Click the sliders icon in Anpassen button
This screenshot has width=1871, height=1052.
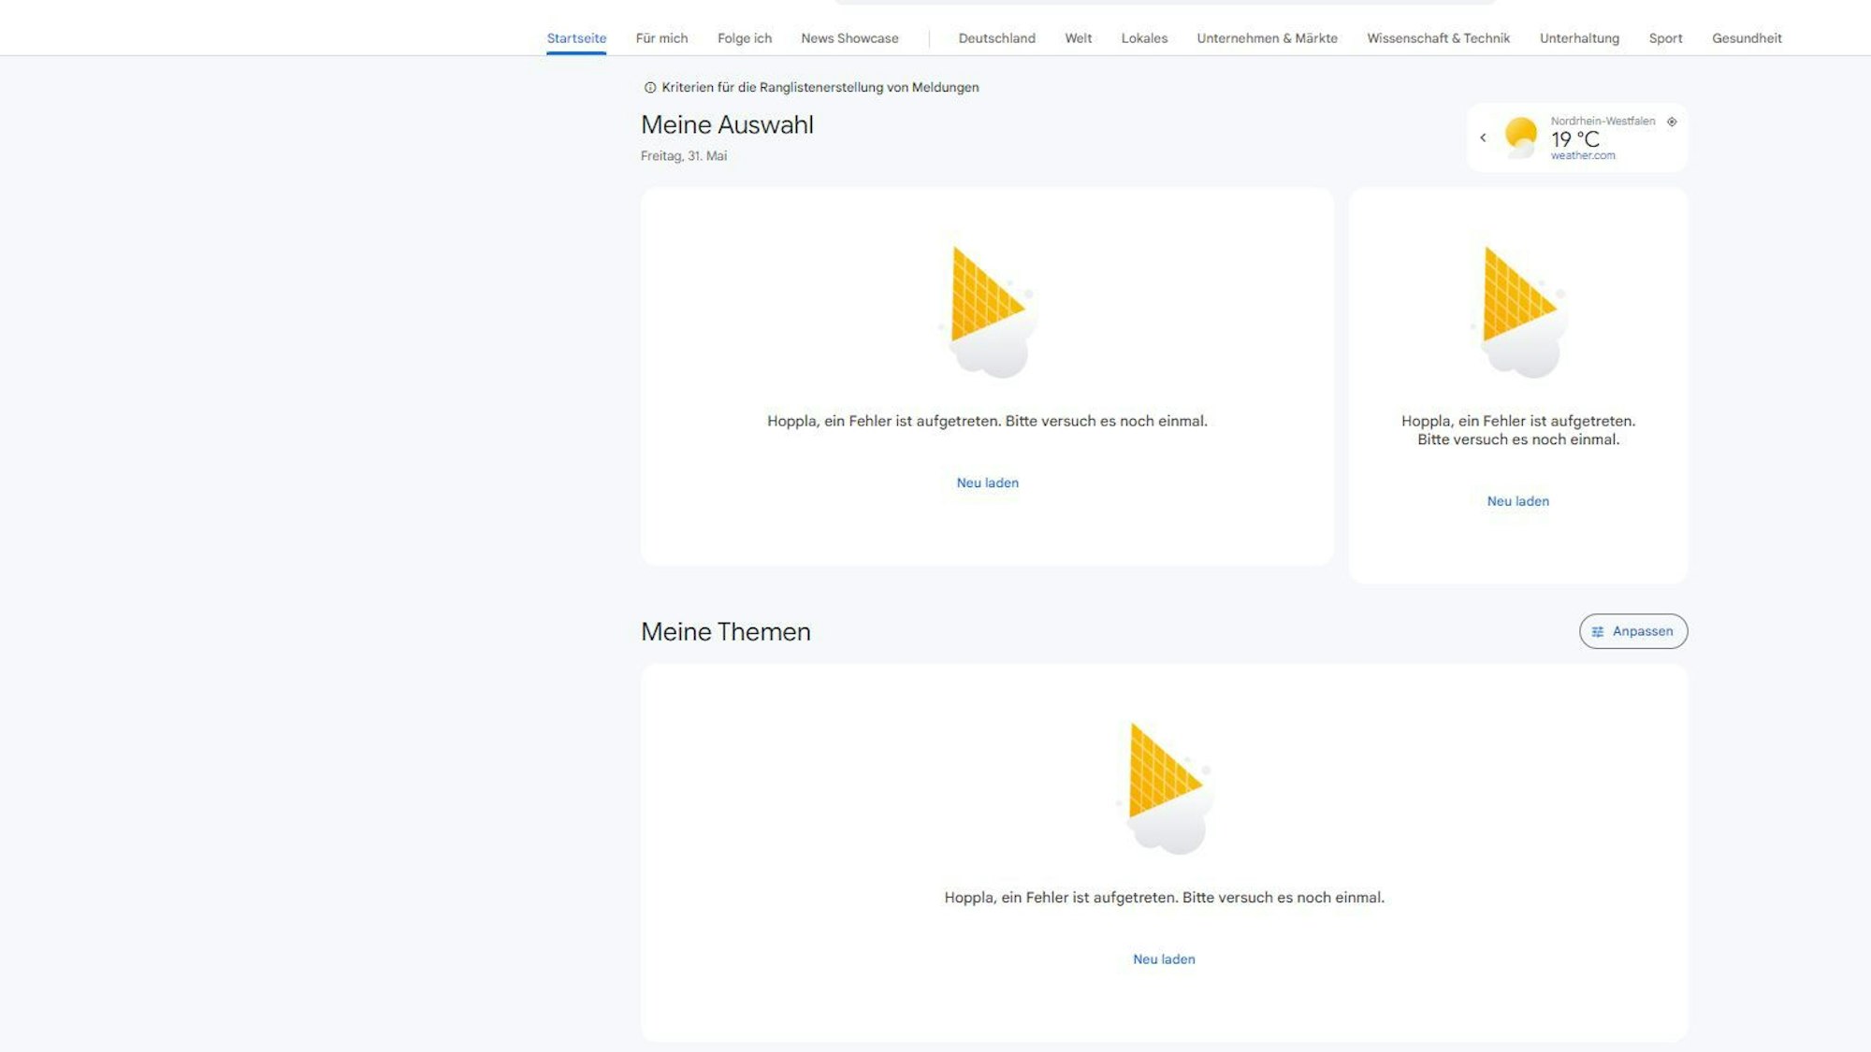coord(1598,632)
